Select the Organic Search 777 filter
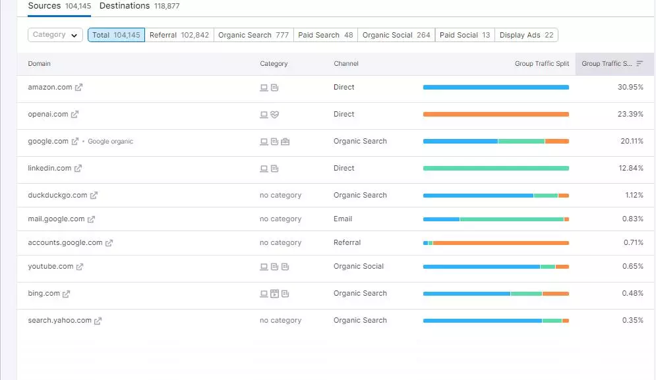Viewport: 656px width, 380px height. 254,35
